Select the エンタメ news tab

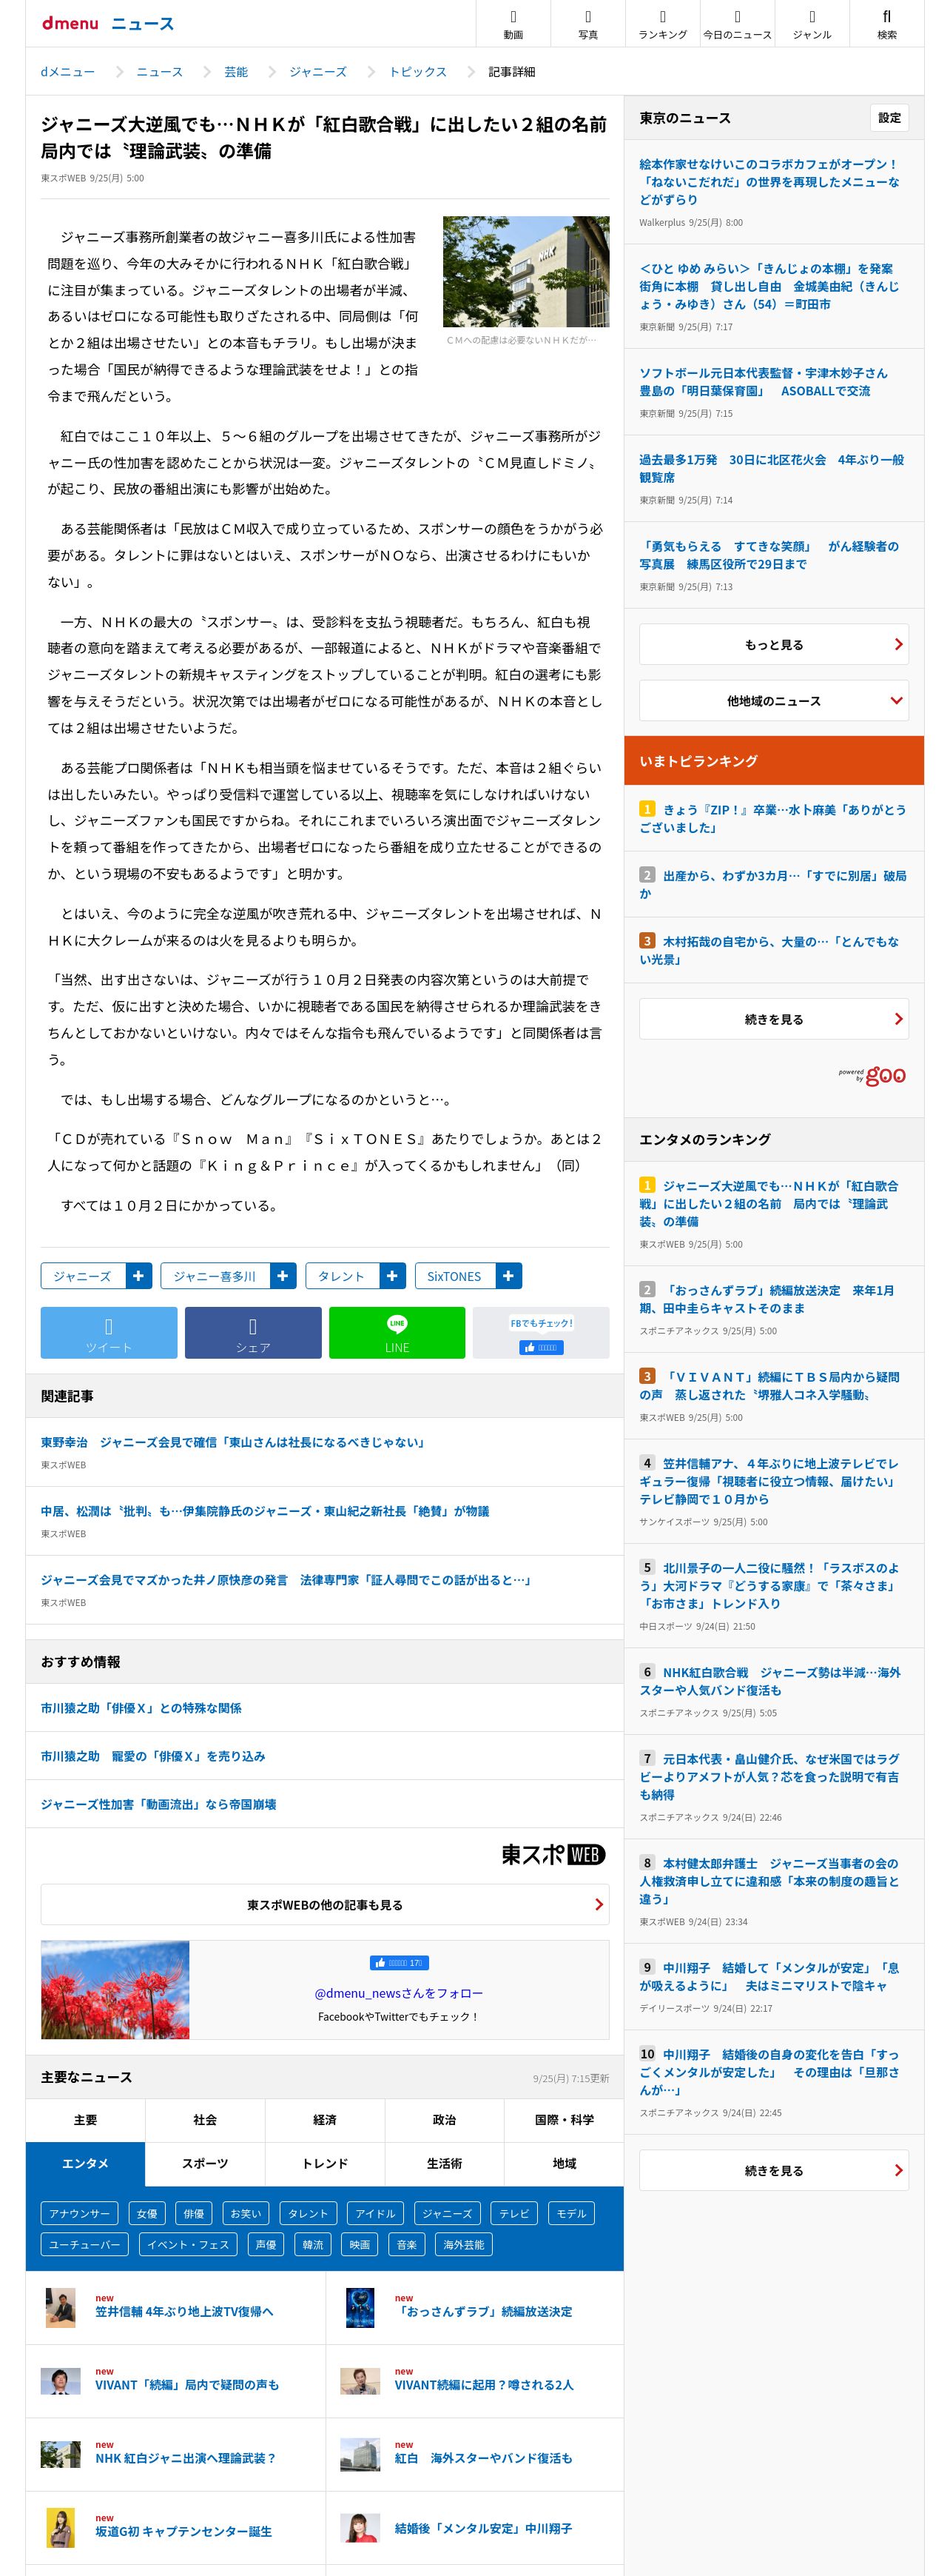pos(85,2164)
